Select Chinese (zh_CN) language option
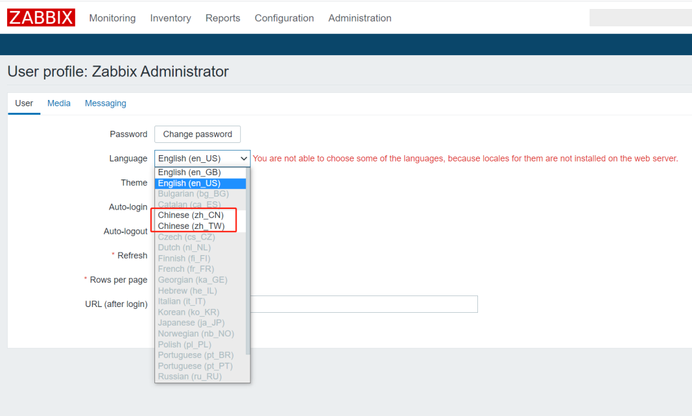The height and width of the screenshot is (416, 692). pos(201,215)
